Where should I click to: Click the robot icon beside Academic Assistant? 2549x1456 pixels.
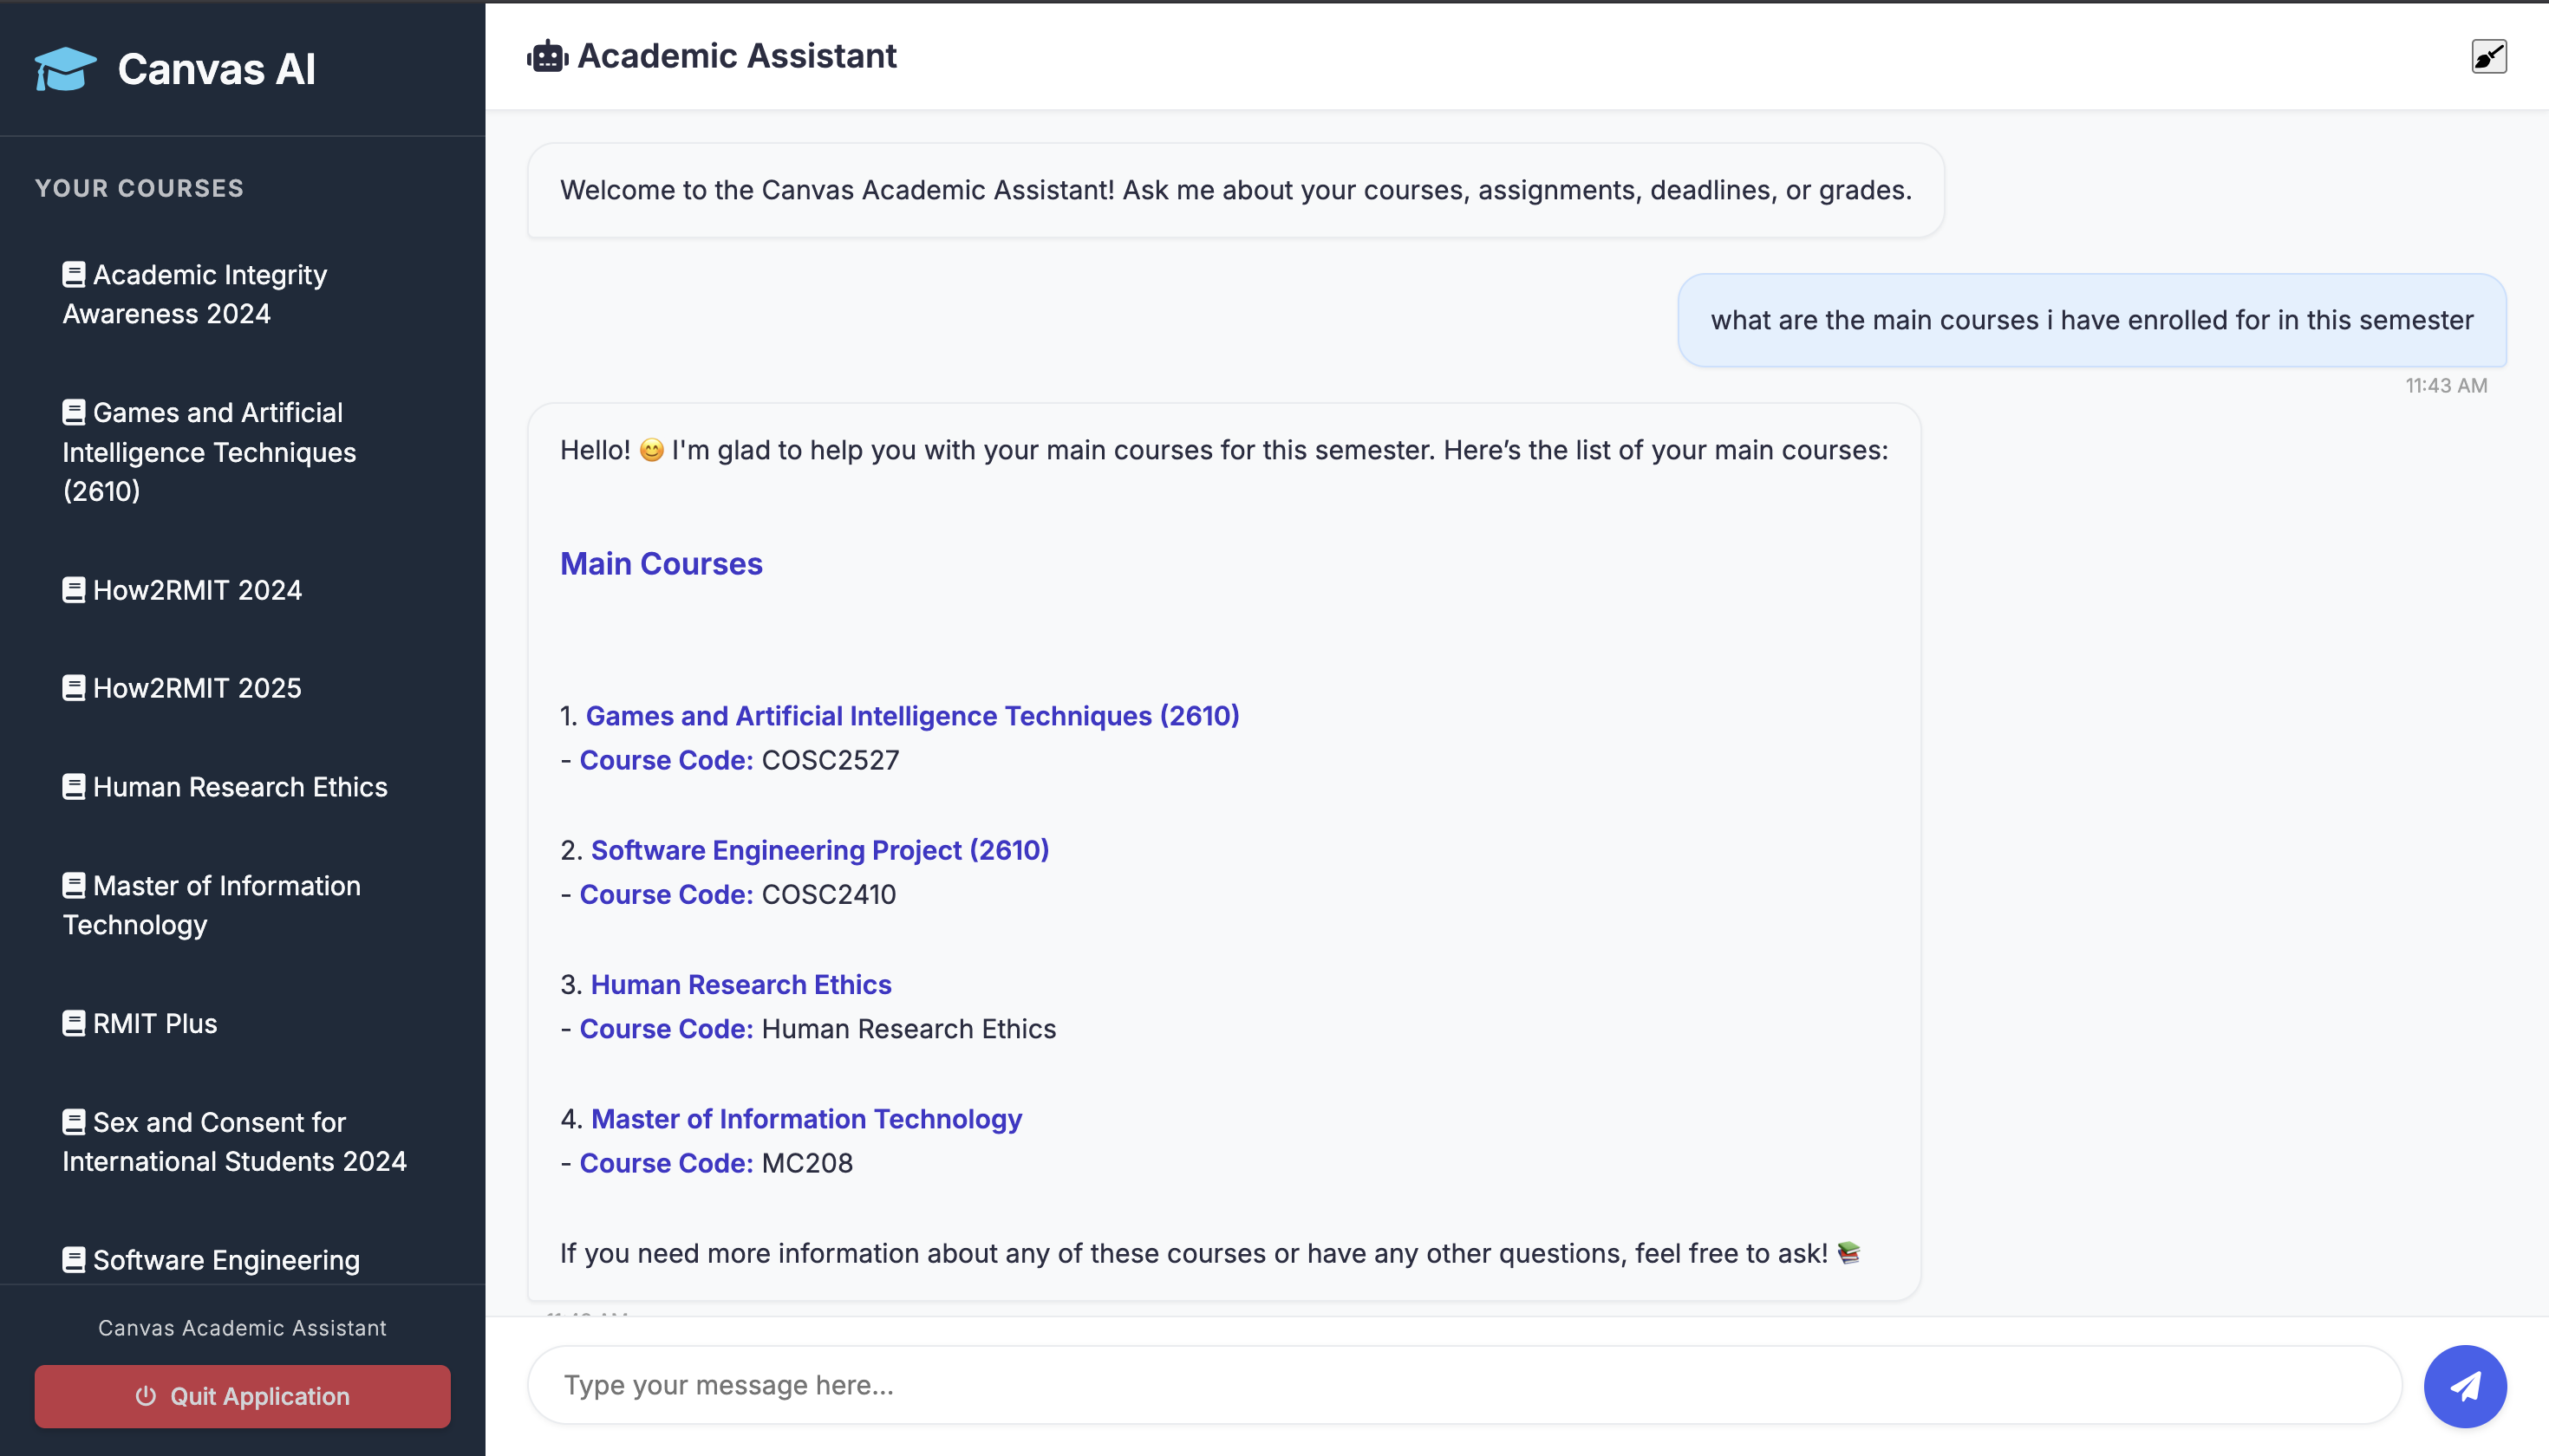point(546,56)
